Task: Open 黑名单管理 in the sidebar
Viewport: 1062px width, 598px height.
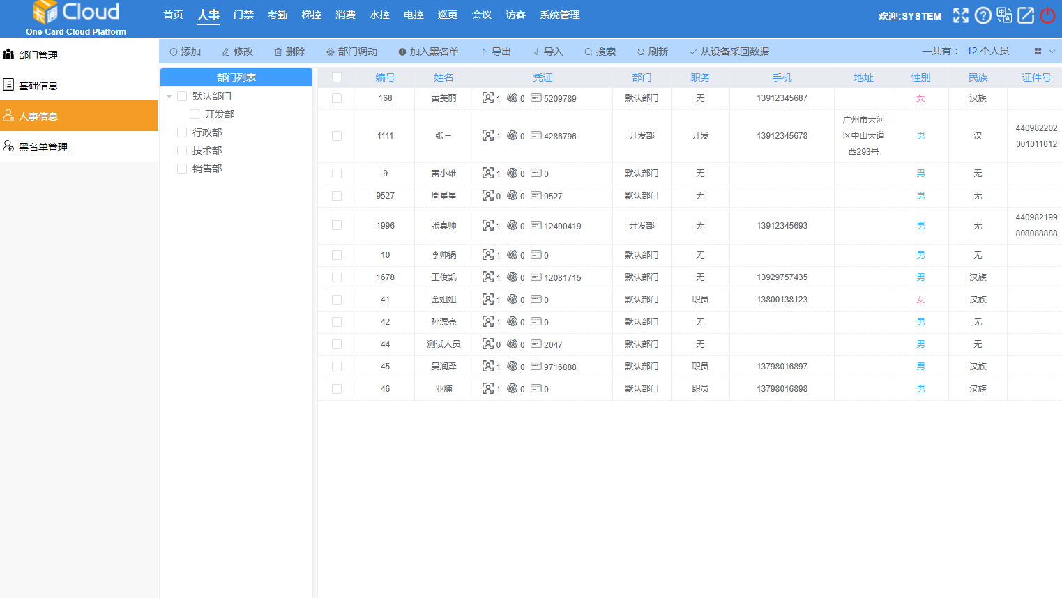Action: tap(43, 147)
